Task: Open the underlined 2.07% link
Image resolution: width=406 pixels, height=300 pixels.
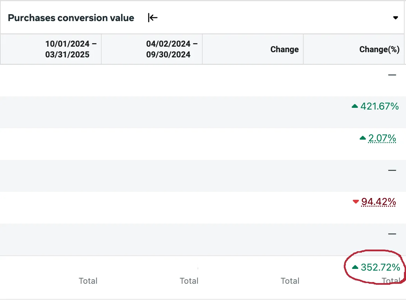Action: click(382, 138)
